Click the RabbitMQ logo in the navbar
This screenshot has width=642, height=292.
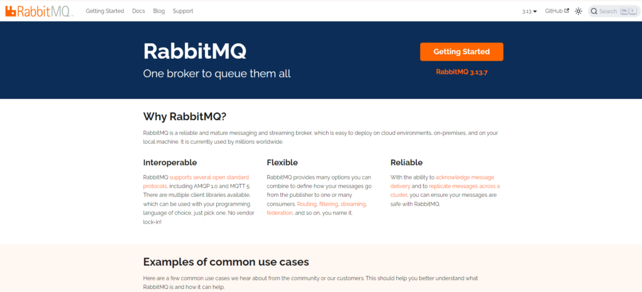[x=39, y=11]
